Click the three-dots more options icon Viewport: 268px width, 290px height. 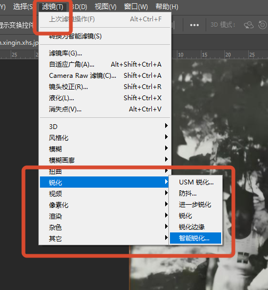194,25
